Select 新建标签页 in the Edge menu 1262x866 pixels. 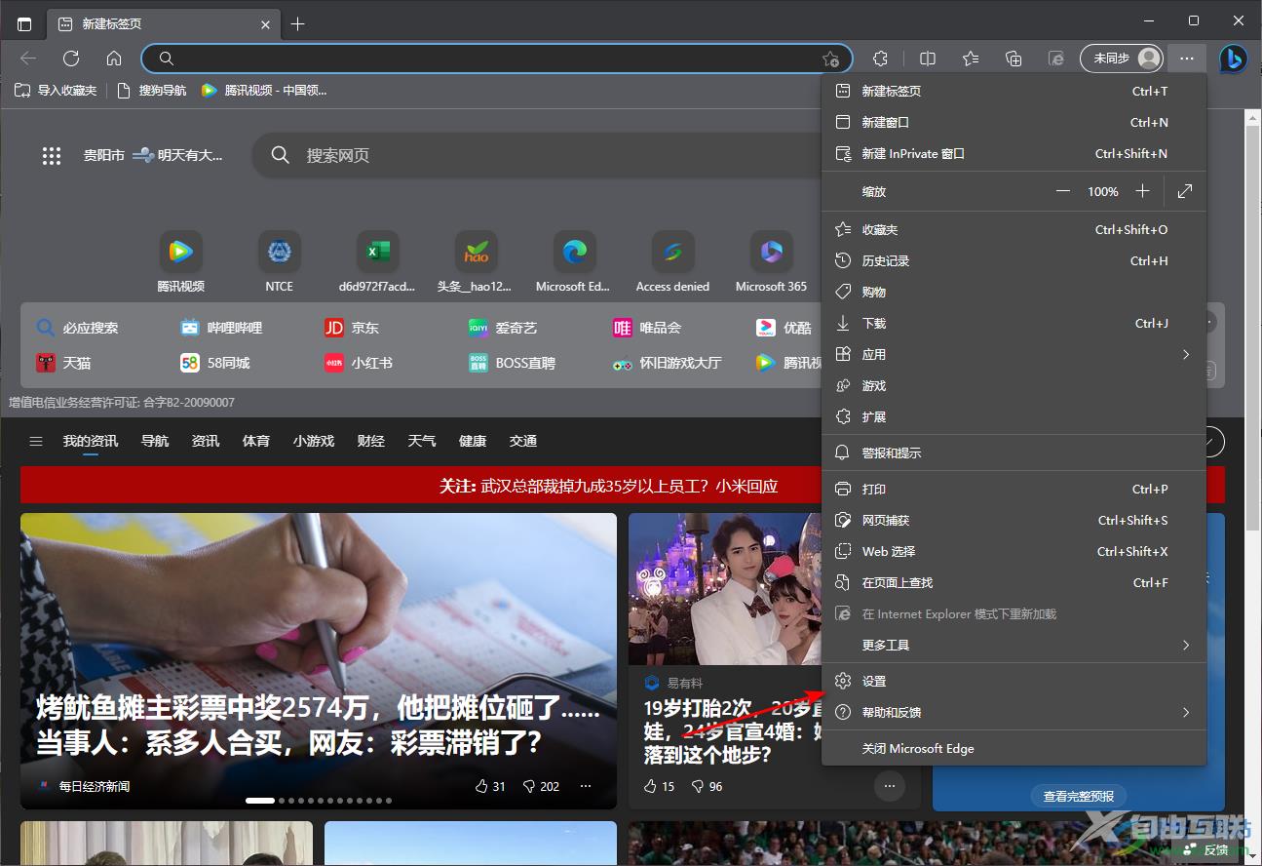point(1013,91)
